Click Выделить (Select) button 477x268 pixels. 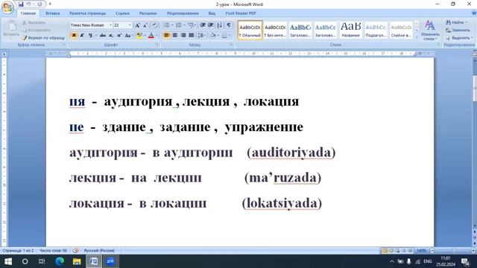(459, 38)
